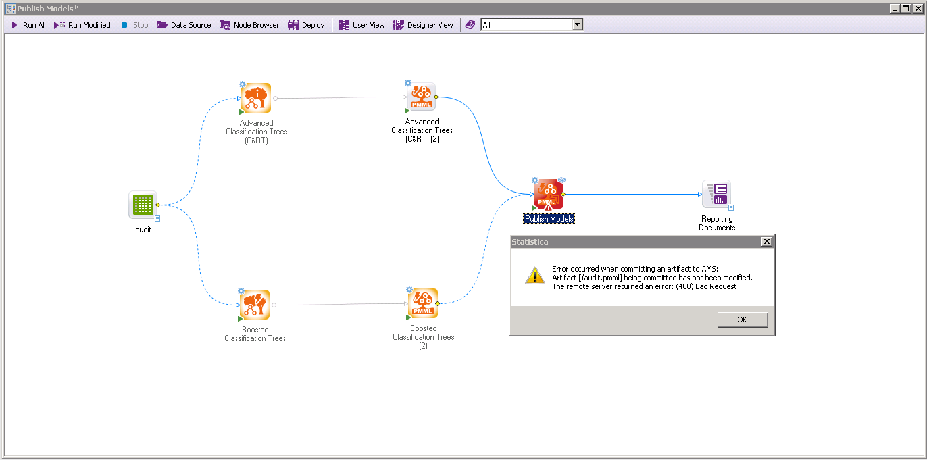This screenshot has width=927, height=460.
Task: Click the Deploy toolbar button
Action: 306,25
